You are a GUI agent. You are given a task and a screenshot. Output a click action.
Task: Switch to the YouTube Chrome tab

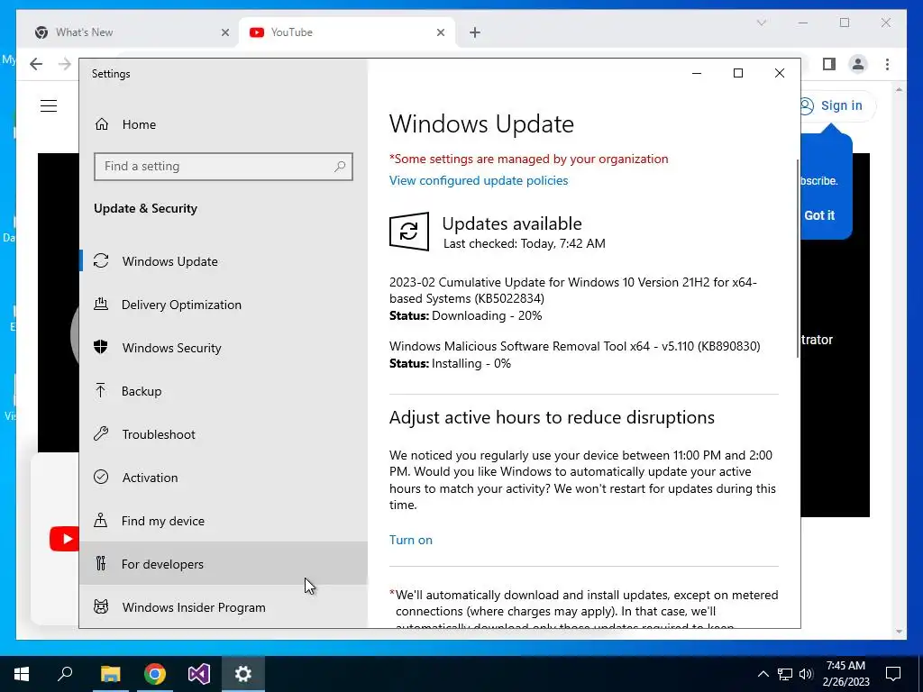347,32
